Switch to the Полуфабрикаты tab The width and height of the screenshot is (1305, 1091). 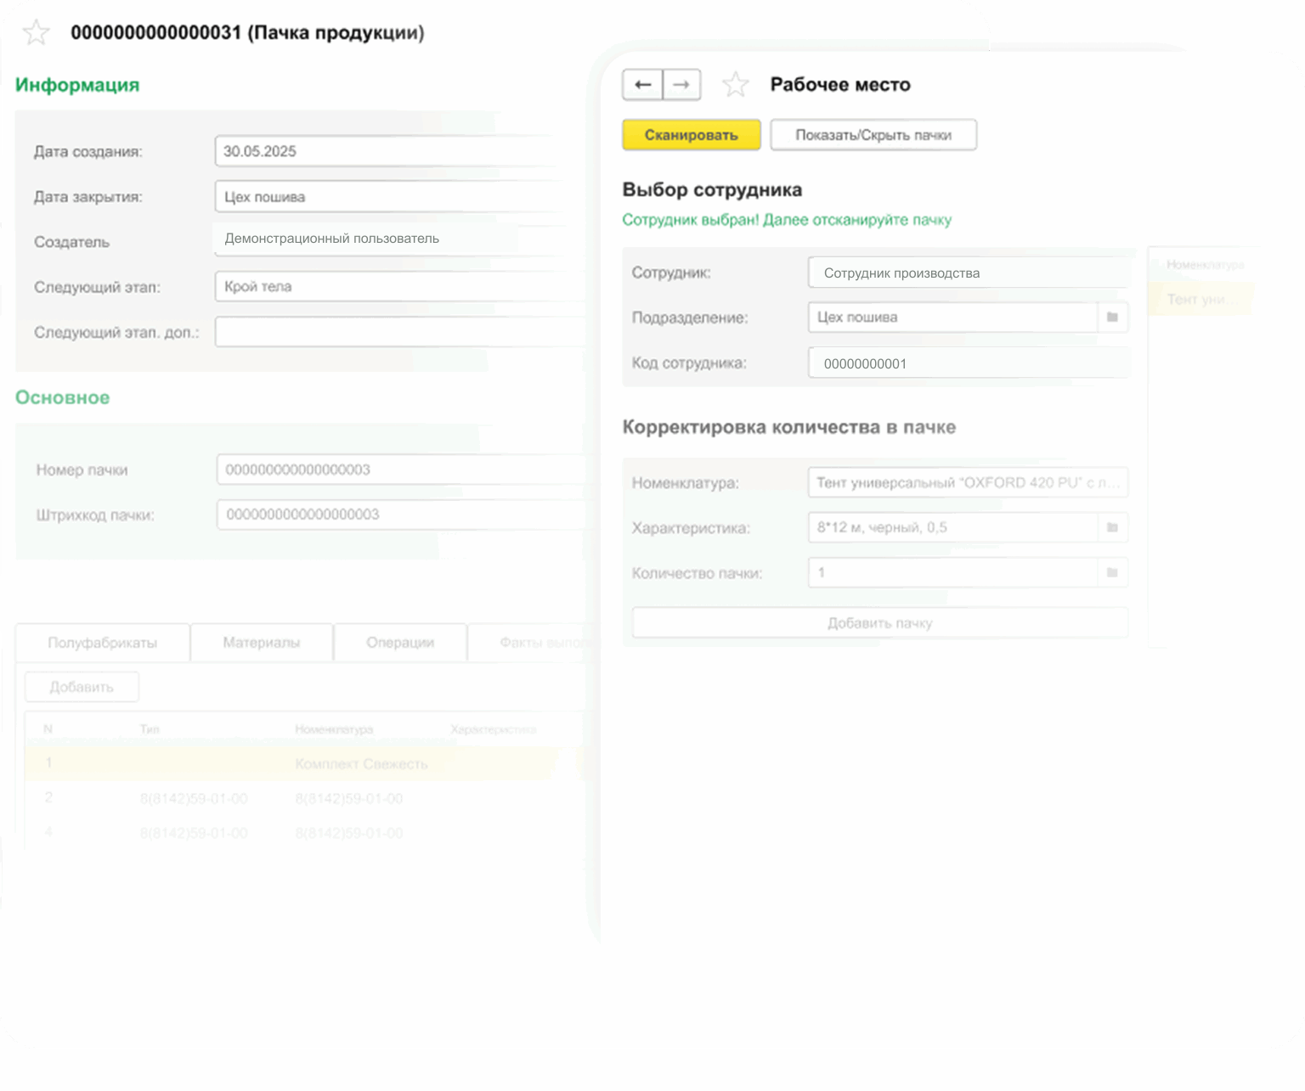point(103,643)
